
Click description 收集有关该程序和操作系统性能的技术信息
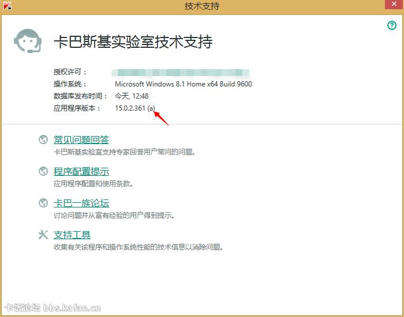point(139,247)
